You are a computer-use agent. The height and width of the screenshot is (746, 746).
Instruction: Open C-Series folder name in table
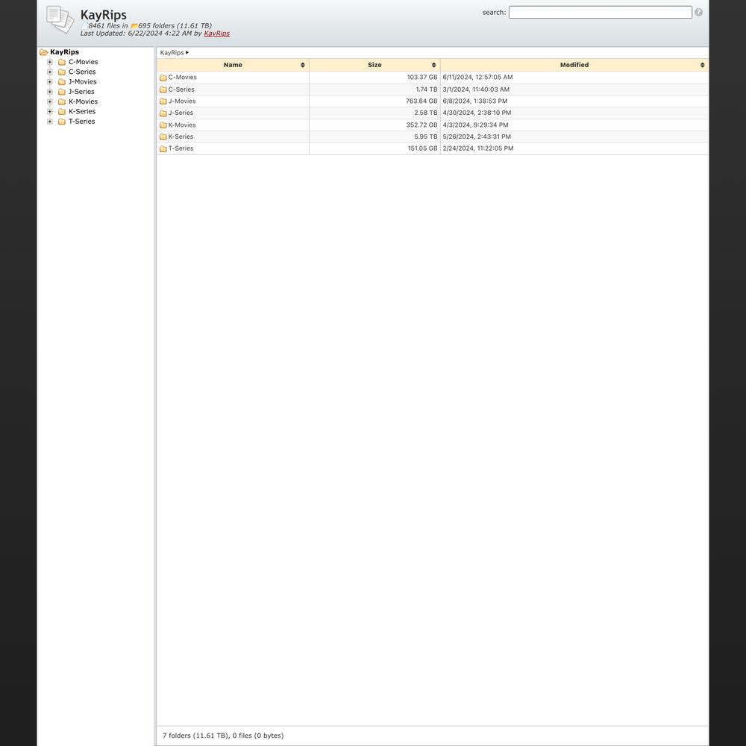pyautogui.click(x=181, y=90)
